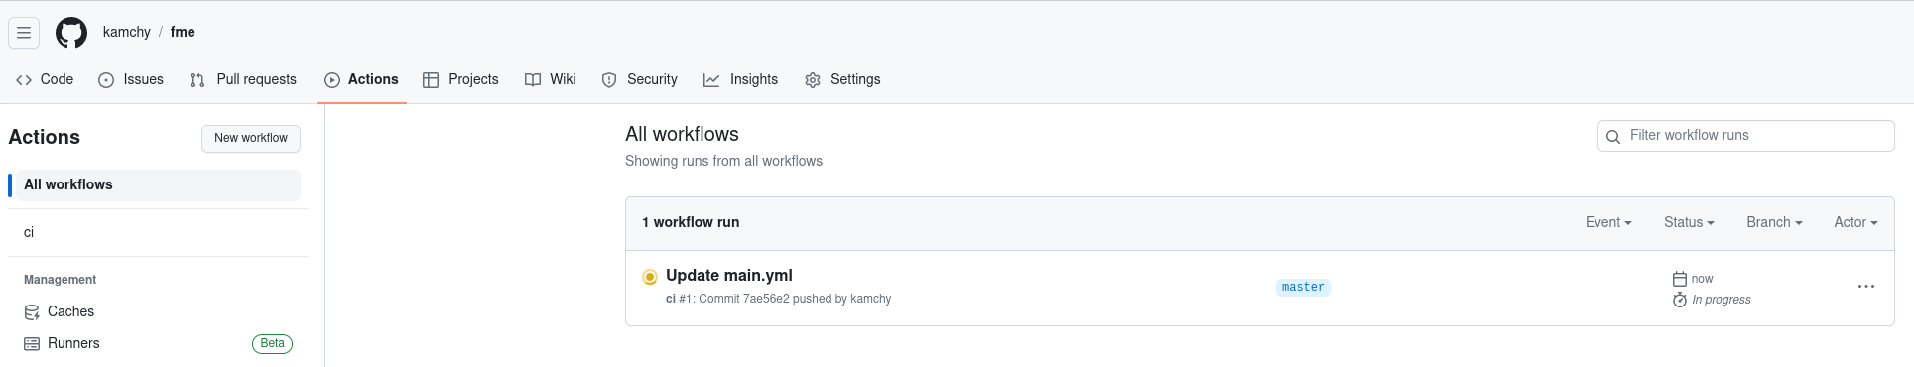Click the magnifier icon in the filter box
The height and width of the screenshot is (367, 1914).
pos(1613,137)
